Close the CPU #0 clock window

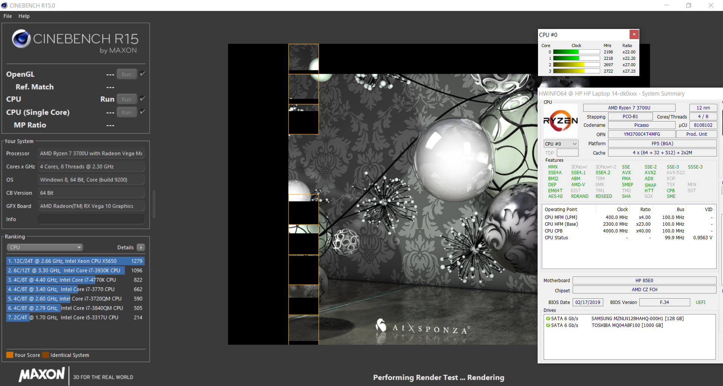pos(634,34)
